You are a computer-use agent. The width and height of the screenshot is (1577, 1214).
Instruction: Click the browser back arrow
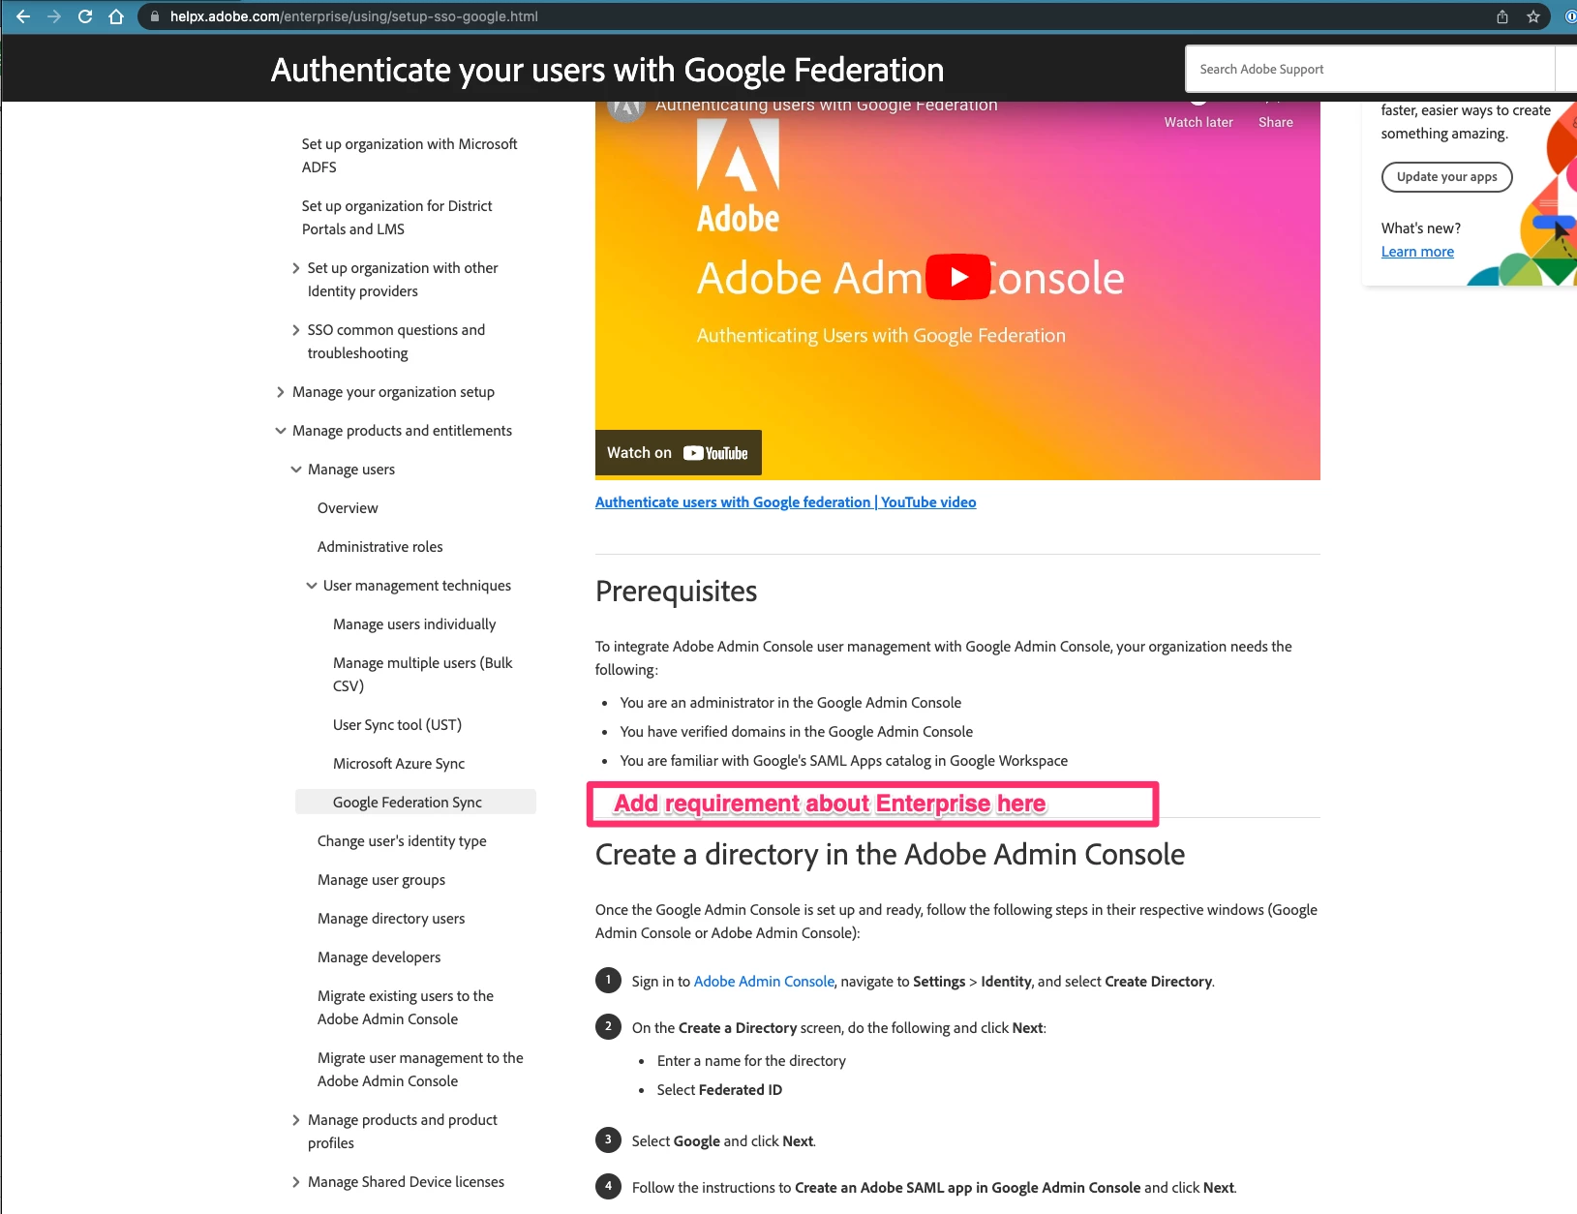(23, 16)
